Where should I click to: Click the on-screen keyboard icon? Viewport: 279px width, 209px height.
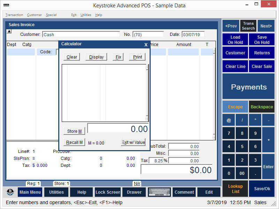[159, 192]
